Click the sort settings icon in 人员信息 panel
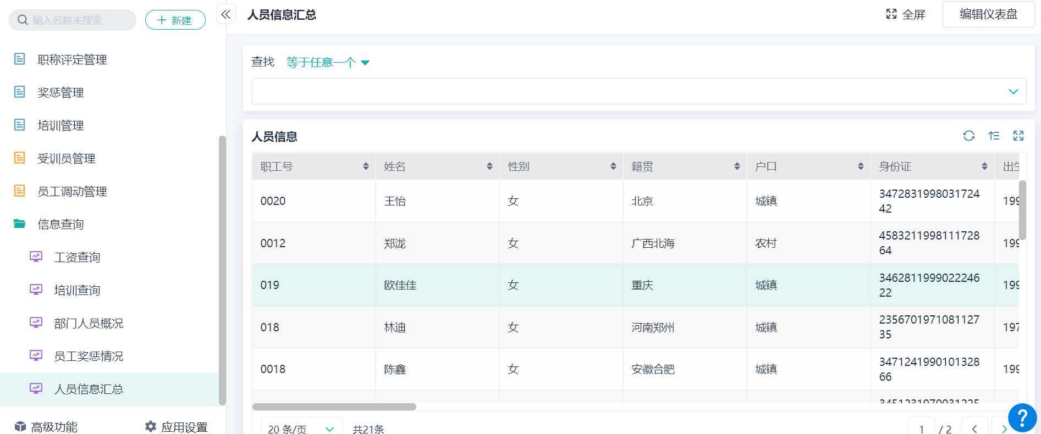Viewport: 1041px width, 434px height. pyautogui.click(x=994, y=136)
